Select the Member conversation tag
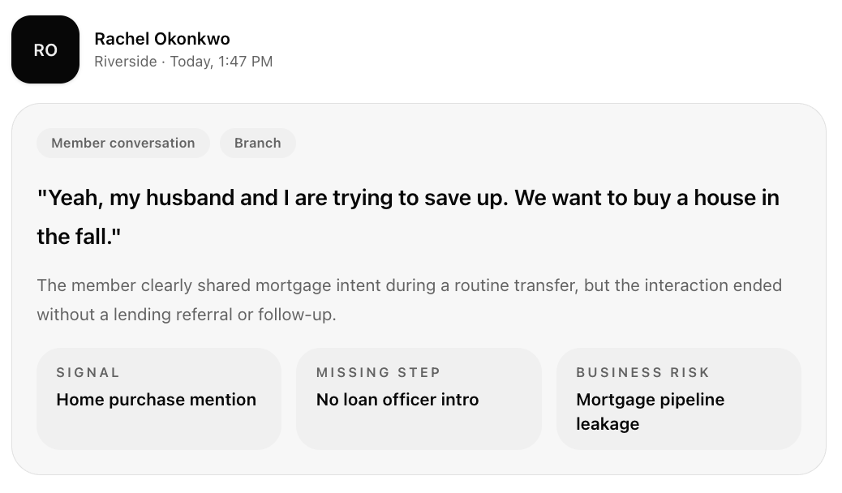The height and width of the screenshot is (493, 842). coord(122,143)
